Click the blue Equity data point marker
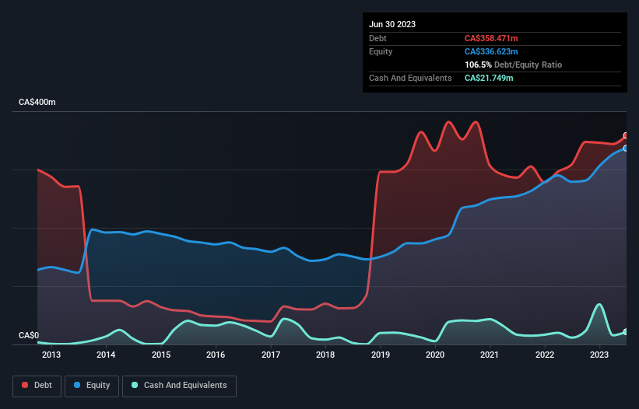 (626, 149)
